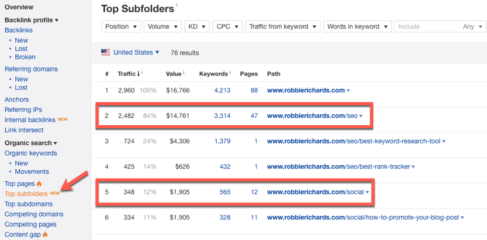
Task: Open Referring IPs report
Action: point(23,110)
